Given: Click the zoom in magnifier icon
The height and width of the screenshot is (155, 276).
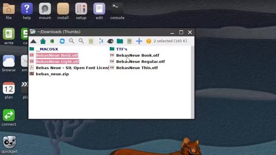Looking at the screenshot, I should 72,41.
